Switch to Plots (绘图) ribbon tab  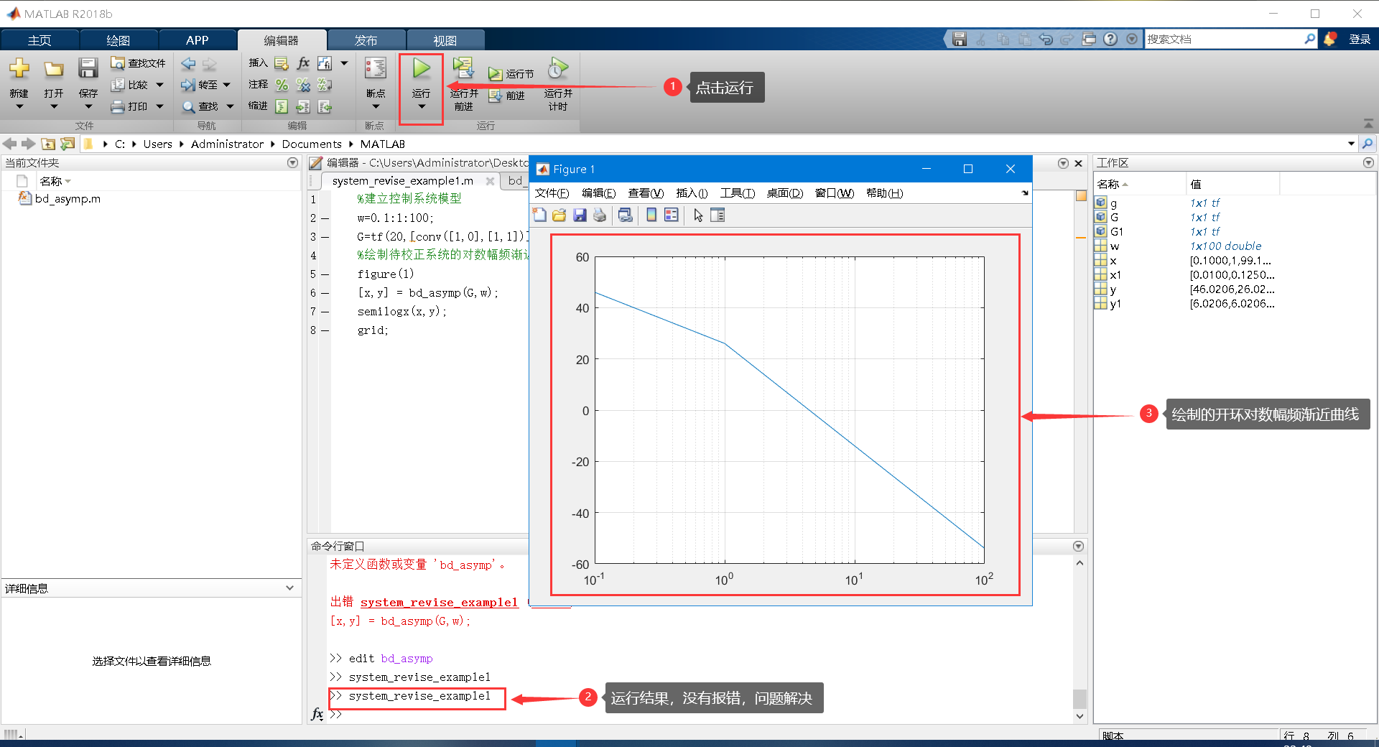tap(118, 40)
